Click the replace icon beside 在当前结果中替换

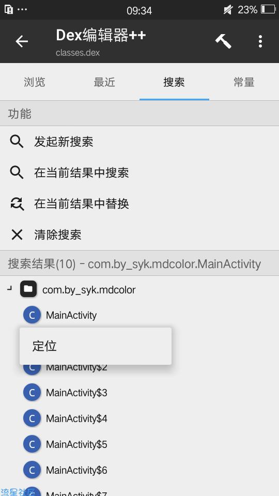pos(17,204)
